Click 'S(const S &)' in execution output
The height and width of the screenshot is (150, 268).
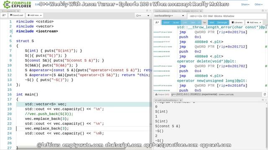(x=167, y=126)
